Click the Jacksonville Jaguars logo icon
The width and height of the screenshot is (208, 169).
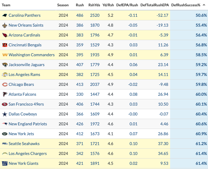(x=5, y=65)
